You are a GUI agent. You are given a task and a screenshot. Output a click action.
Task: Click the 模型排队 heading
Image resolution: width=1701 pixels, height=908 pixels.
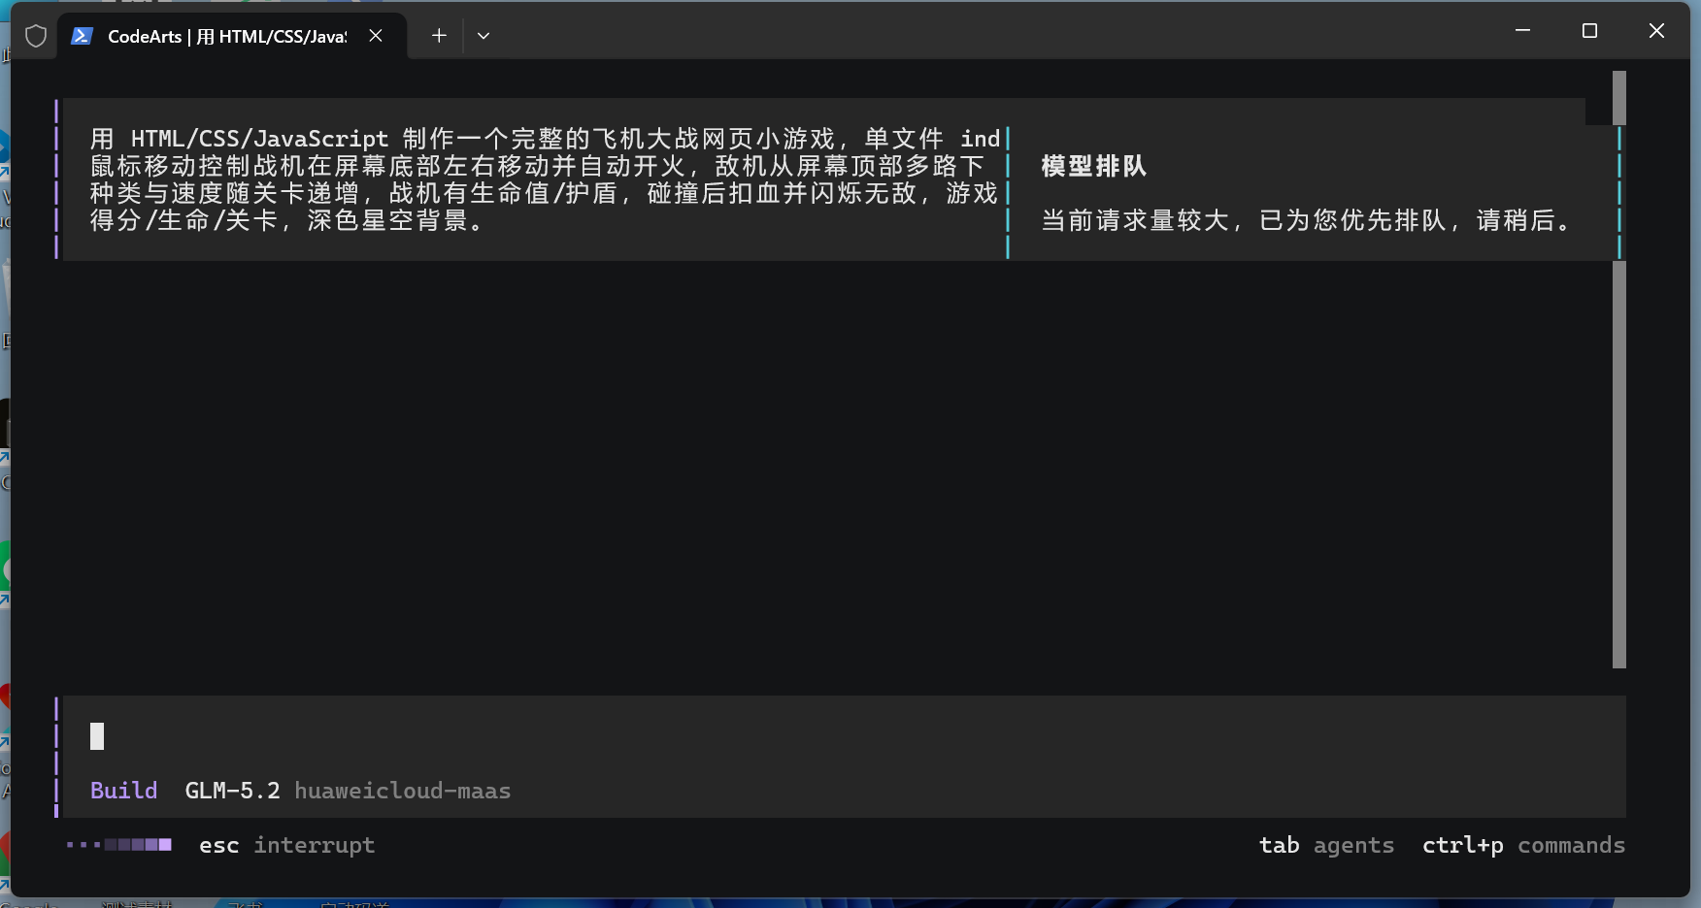1093,166
